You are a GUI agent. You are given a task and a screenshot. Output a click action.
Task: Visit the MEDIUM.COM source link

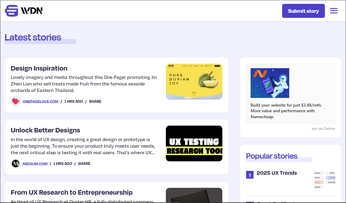click(35, 164)
